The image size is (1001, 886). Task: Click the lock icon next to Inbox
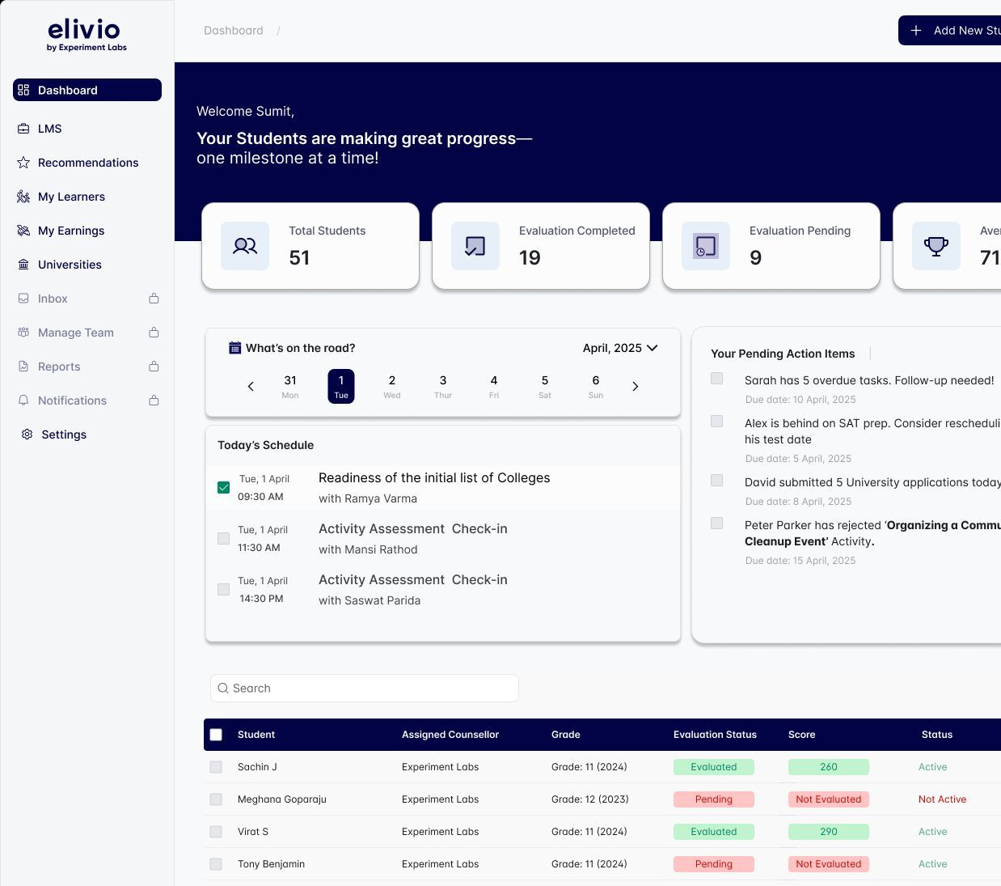click(x=154, y=299)
